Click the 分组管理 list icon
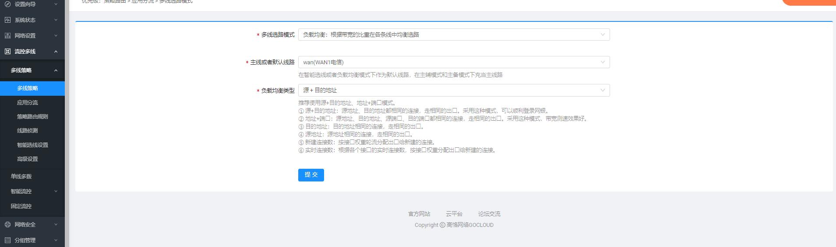The height and width of the screenshot is (247, 836). click(7, 240)
